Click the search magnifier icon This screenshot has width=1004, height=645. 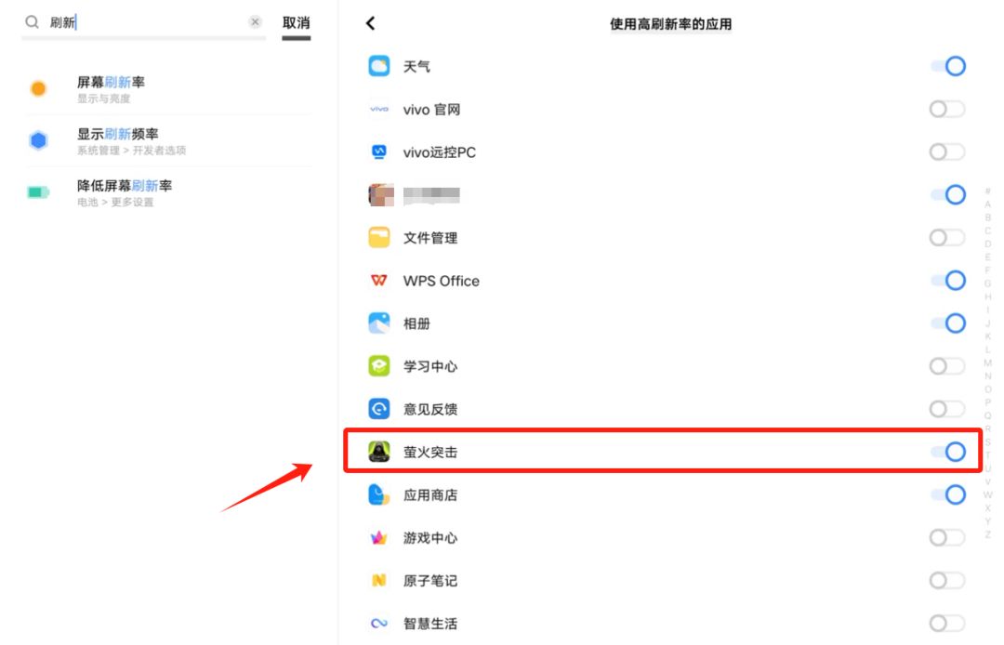32,22
